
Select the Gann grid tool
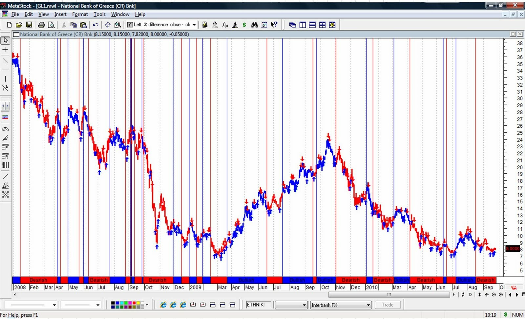(5, 195)
